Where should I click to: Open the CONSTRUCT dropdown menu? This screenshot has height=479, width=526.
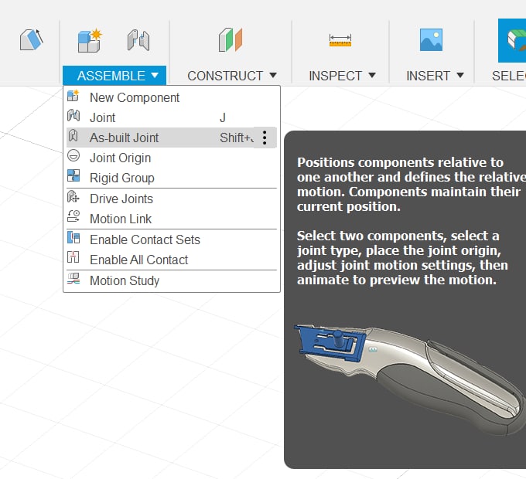231,76
